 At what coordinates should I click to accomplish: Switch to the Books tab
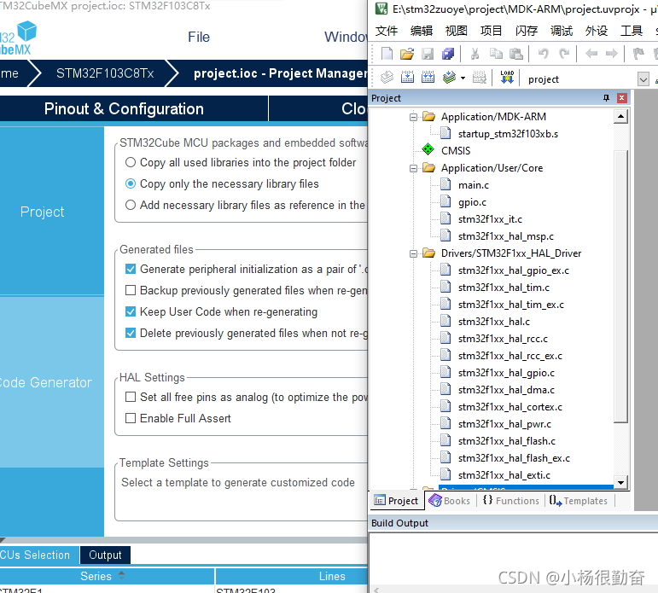450,501
